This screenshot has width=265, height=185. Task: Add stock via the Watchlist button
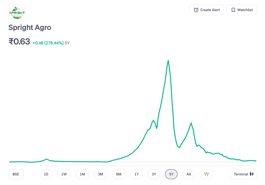click(x=242, y=10)
